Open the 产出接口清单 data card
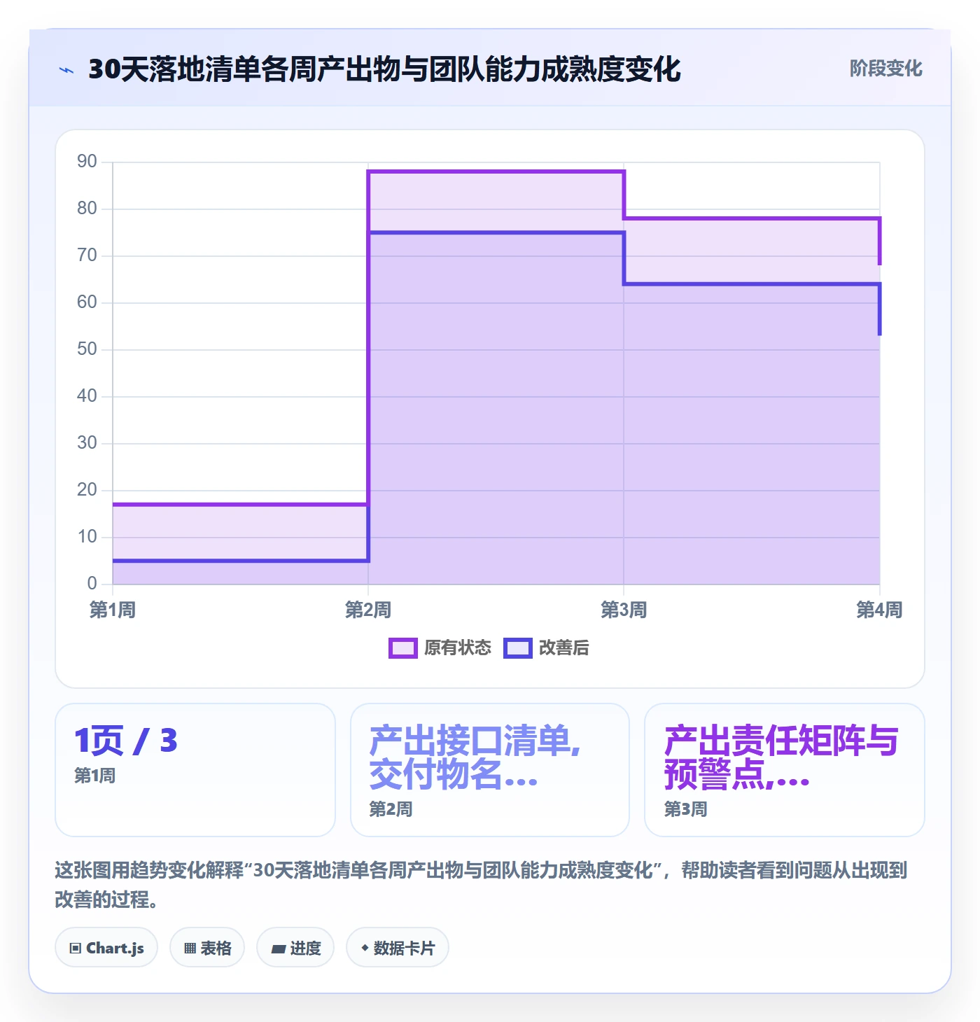Viewport: 980px width, 1022px height. 490,770
